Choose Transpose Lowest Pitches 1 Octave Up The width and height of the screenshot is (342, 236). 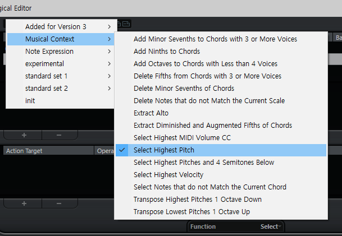[221, 212]
